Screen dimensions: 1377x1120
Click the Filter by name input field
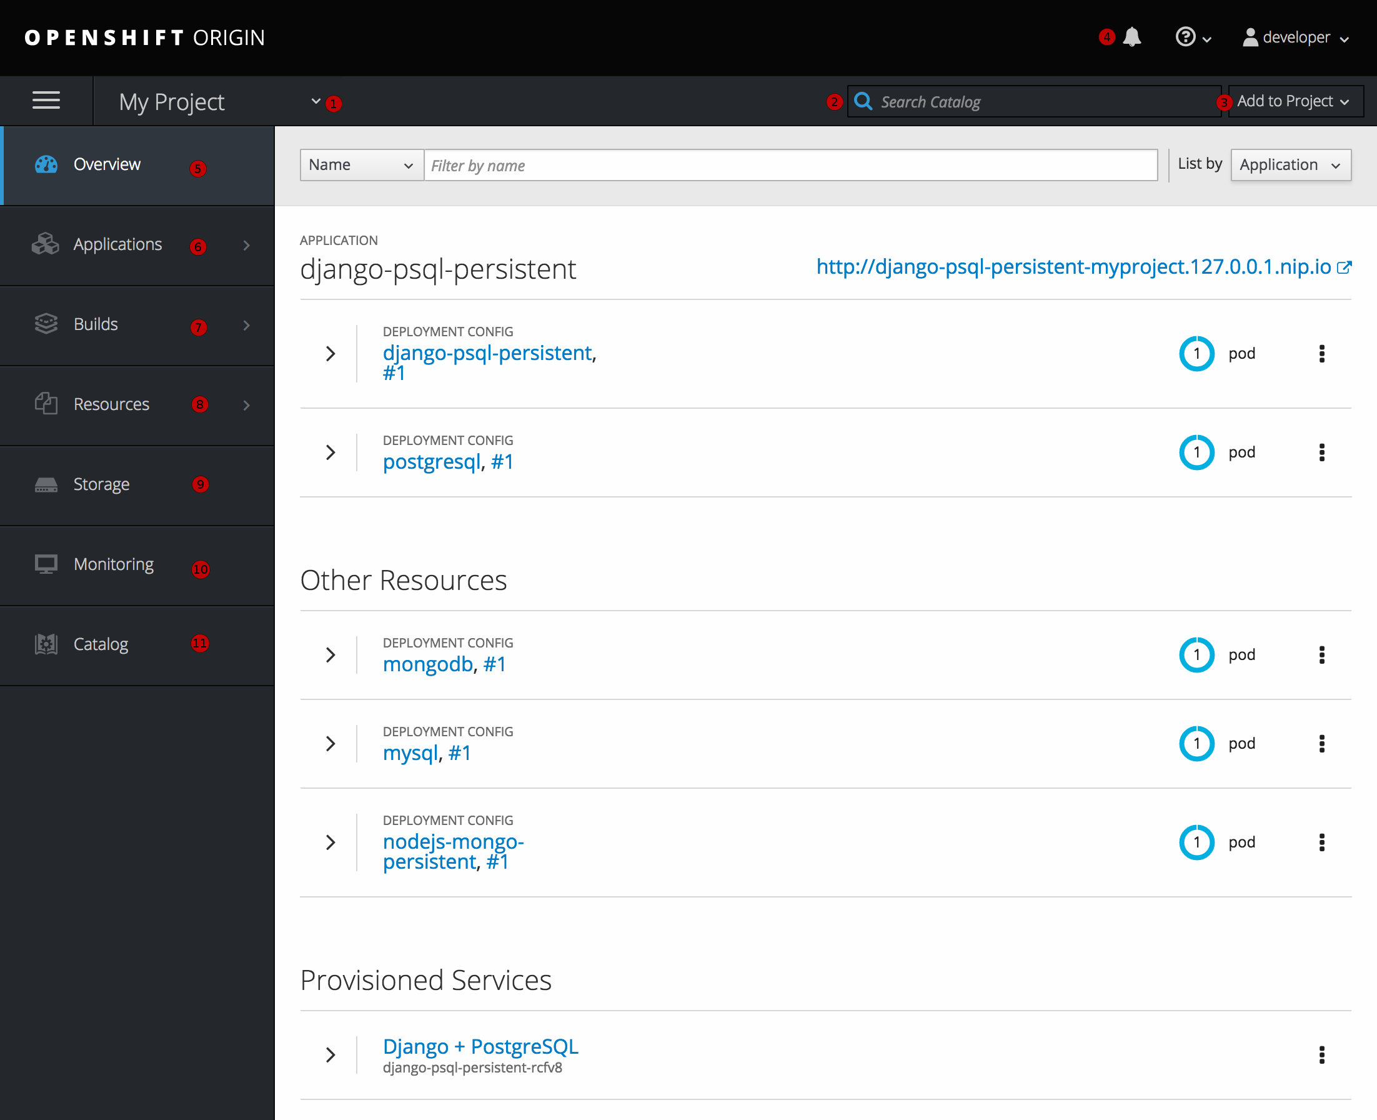791,164
